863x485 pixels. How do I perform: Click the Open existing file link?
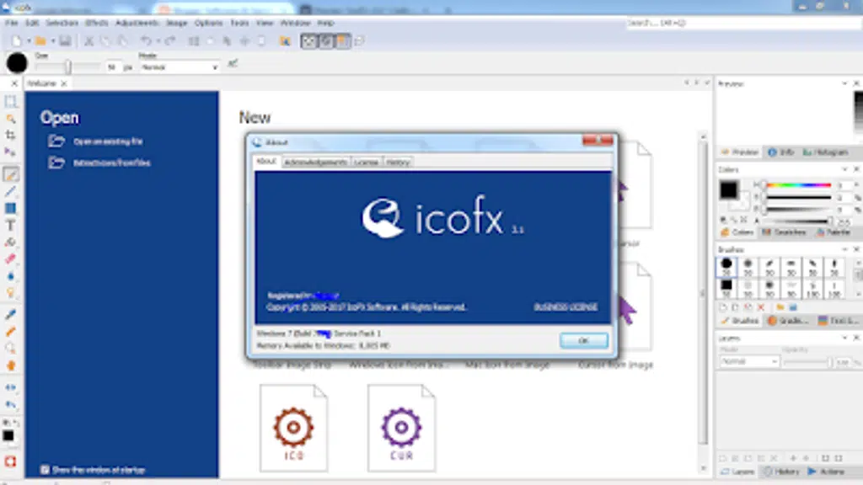point(108,141)
